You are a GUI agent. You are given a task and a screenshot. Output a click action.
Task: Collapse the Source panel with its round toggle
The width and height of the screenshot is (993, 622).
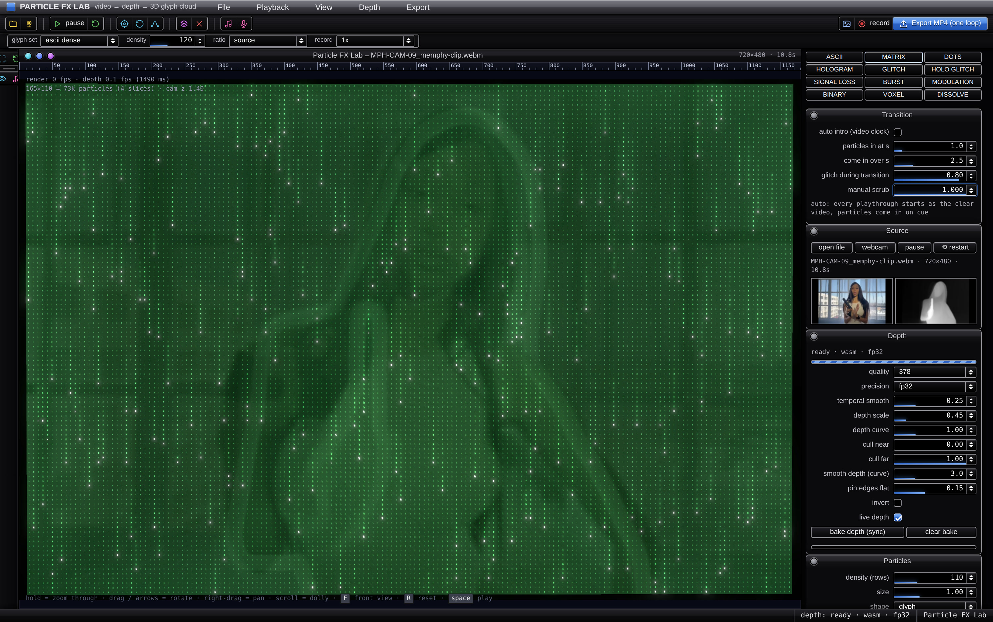click(x=814, y=231)
